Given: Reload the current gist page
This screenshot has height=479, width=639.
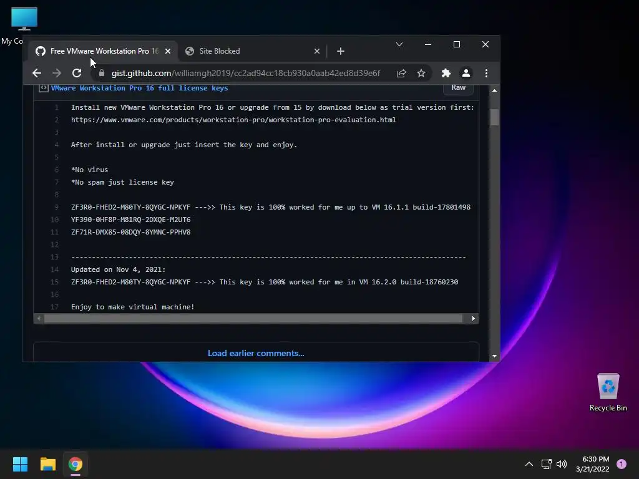Looking at the screenshot, I should [77, 73].
